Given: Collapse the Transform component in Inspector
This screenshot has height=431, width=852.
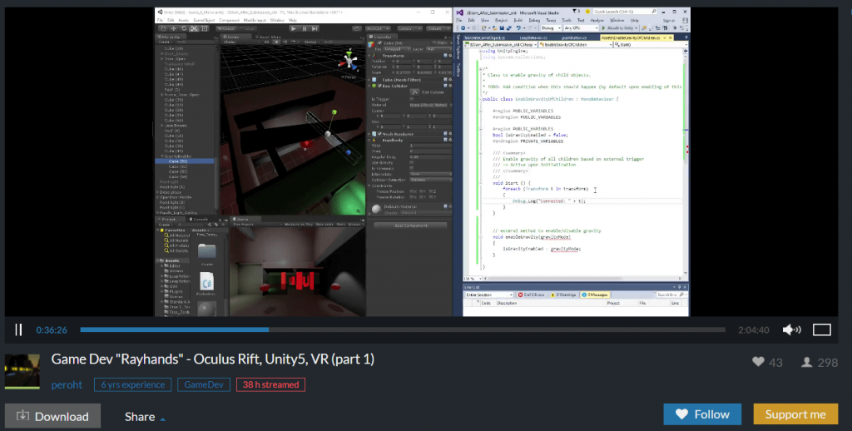Looking at the screenshot, I should pyautogui.click(x=369, y=56).
